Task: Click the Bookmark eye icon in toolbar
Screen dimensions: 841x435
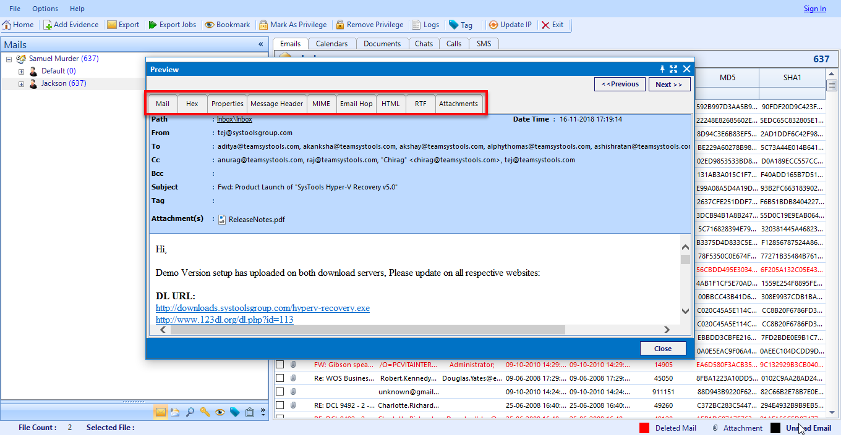Action: pos(210,25)
